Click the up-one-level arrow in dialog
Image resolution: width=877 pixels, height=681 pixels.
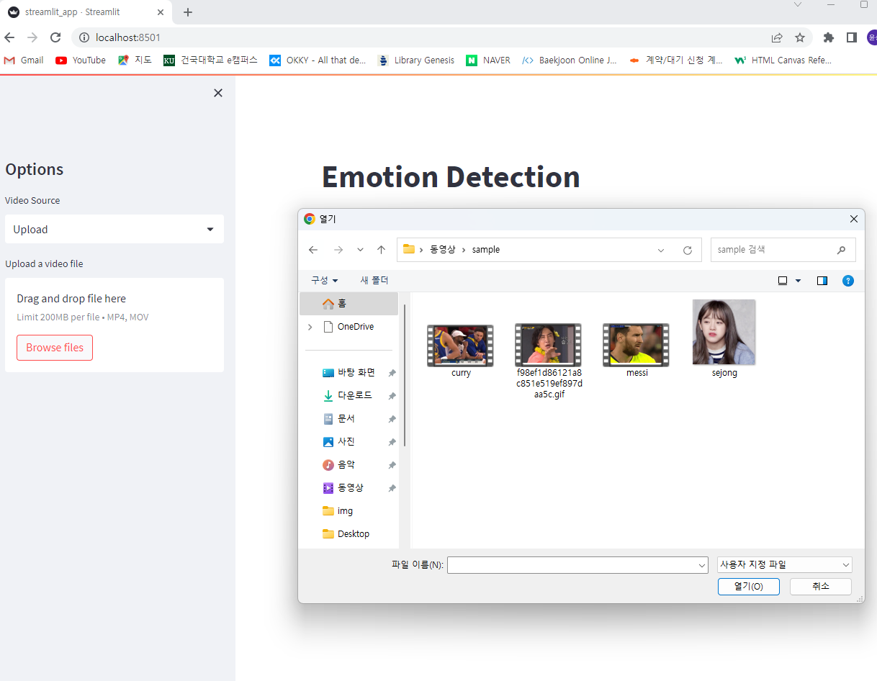(381, 250)
